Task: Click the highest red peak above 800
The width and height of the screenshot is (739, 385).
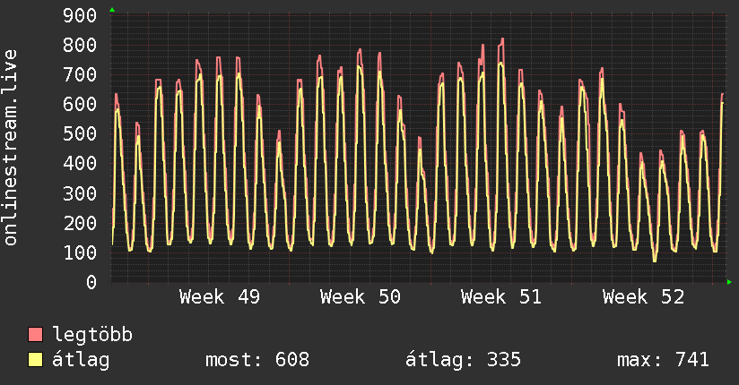Action: [x=501, y=39]
